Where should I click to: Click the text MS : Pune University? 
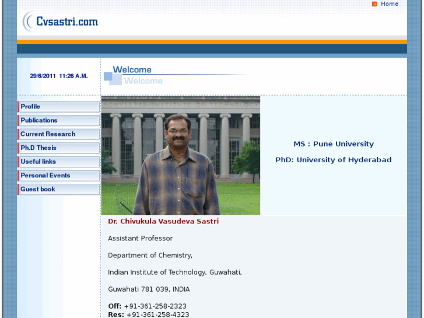[x=334, y=144]
